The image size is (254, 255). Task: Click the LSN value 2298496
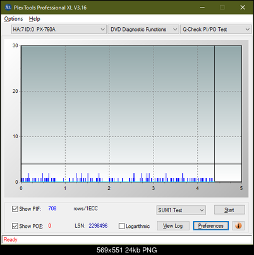[98, 226]
